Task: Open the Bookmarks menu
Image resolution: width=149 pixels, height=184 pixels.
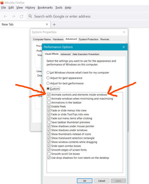Action: (x=45, y=8)
